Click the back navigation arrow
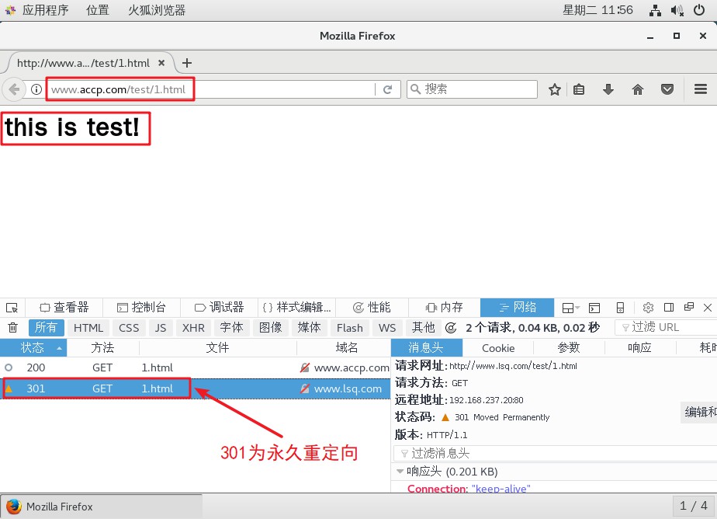This screenshot has width=717, height=519. (x=14, y=89)
